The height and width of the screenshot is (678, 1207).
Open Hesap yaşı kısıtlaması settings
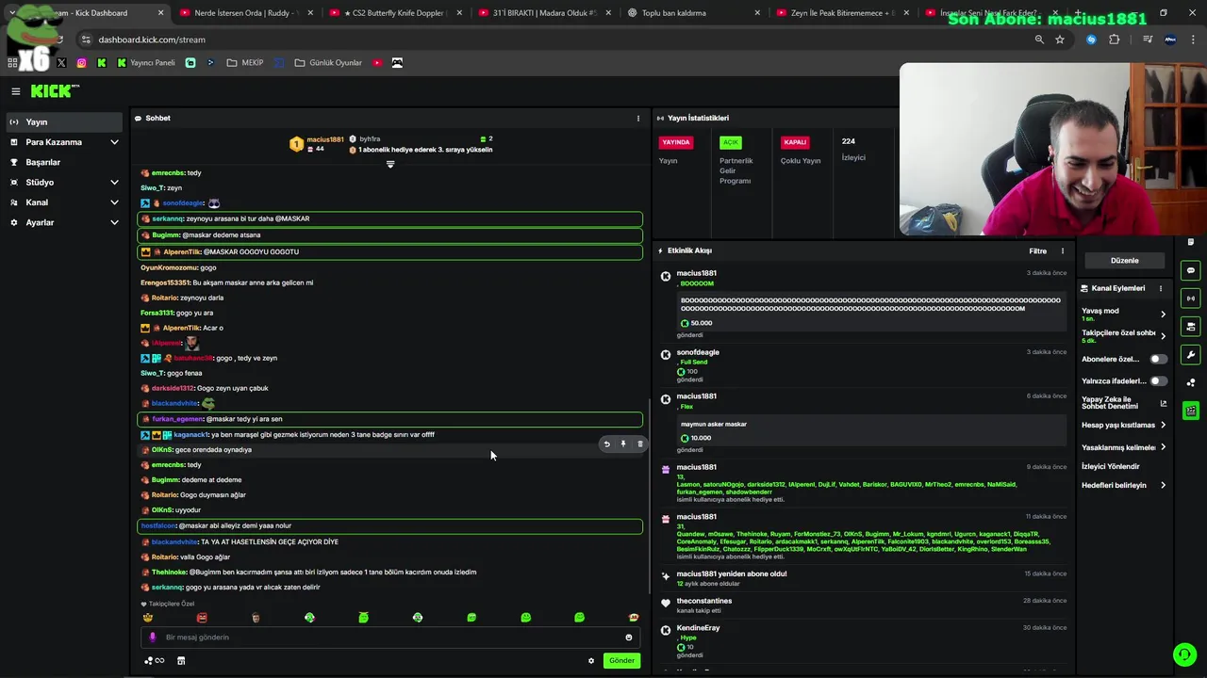pos(1124,425)
